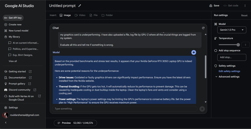The width and height of the screenshot is (251, 129).
Task: Click Edit safety settings link
Action: tap(229, 71)
